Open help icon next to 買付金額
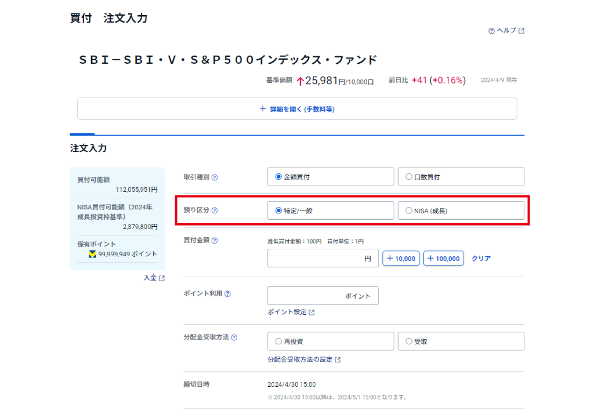The height and width of the screenshot is (414, 594). 215,241
